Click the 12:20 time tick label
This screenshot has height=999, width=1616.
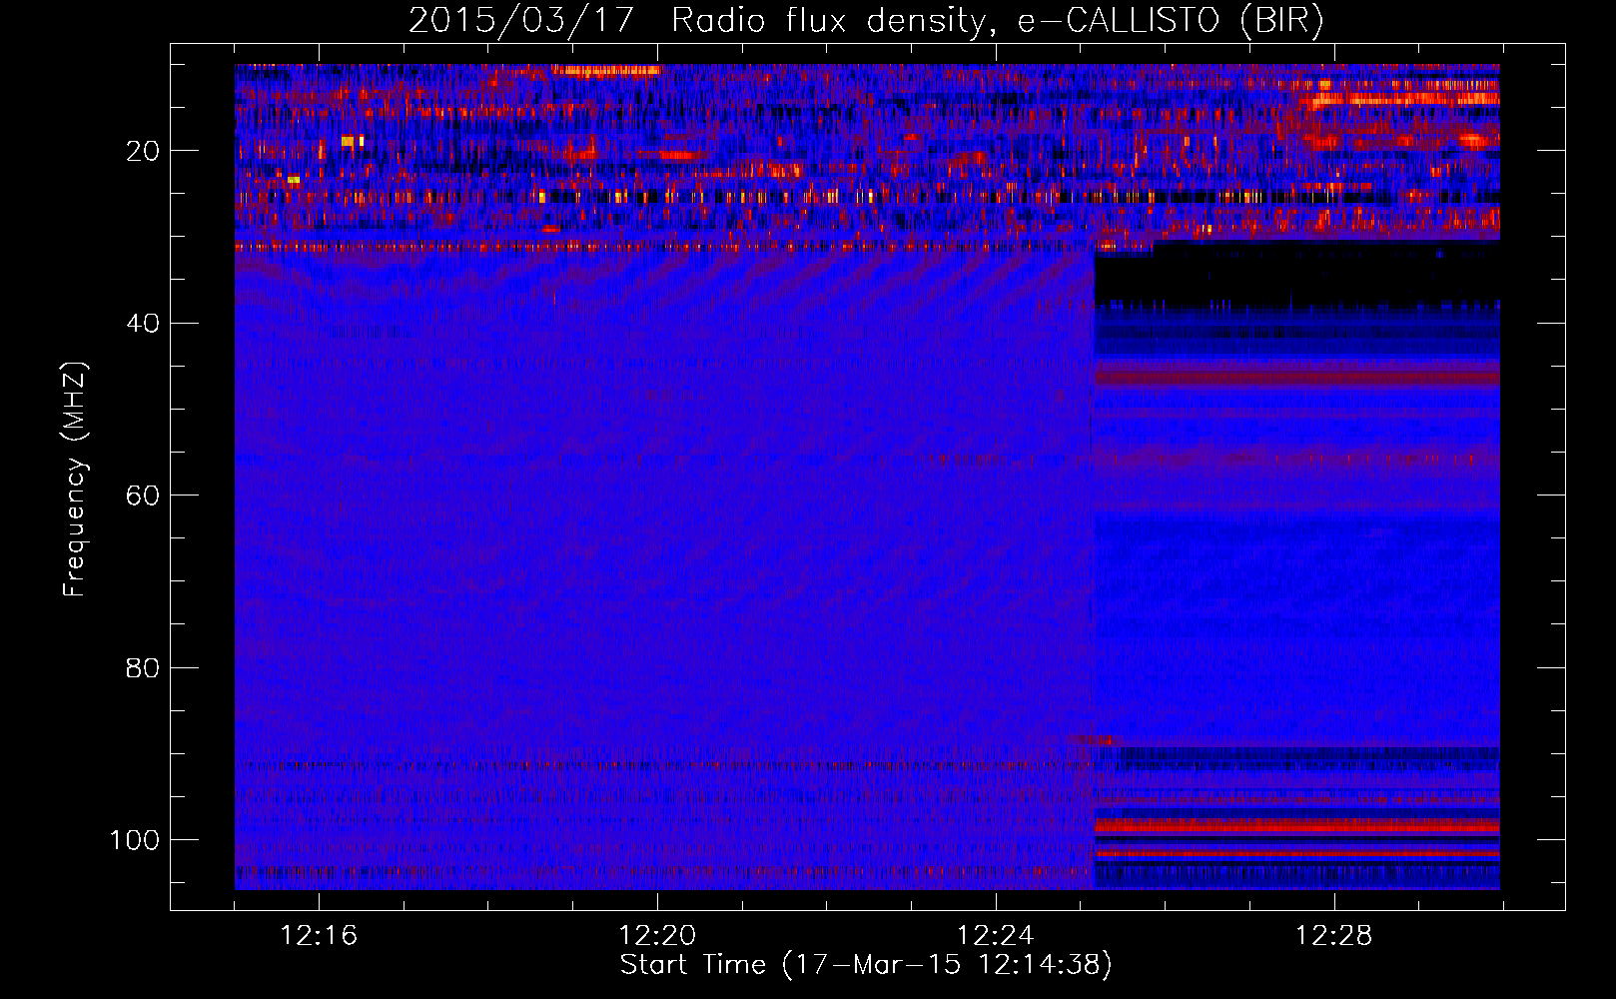point(657,936)
